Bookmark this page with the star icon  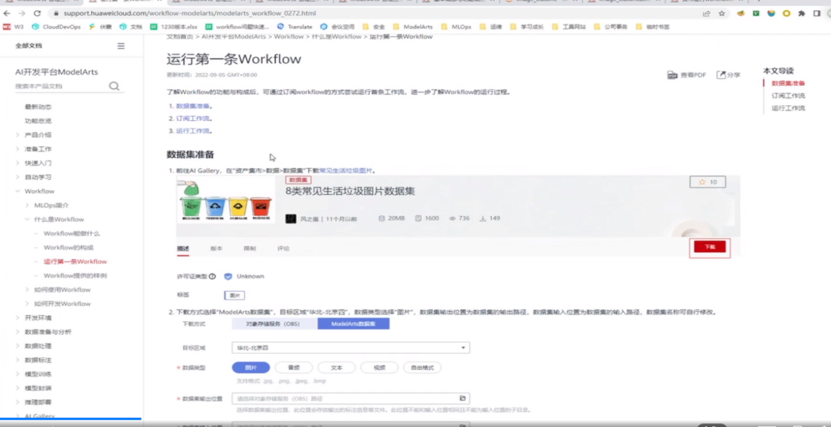[722, 13]
